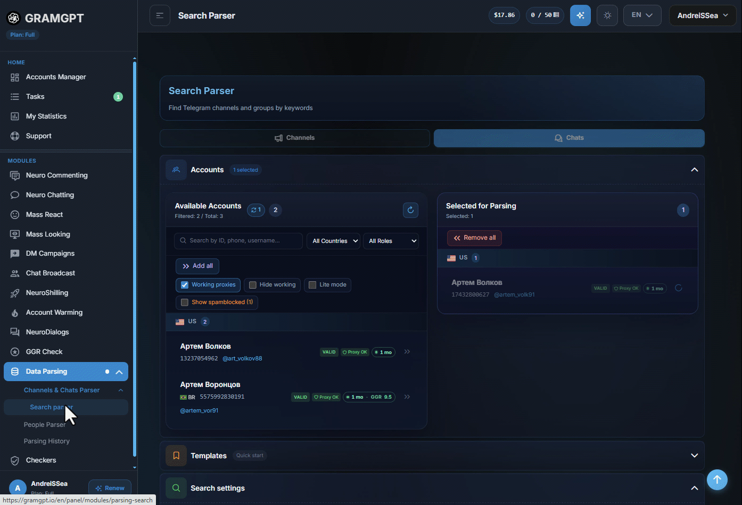Image resolution: width=742 pixels, height=505 pixels.
Task: Uncheck the Working proxies checkbox
Action: 185,285
